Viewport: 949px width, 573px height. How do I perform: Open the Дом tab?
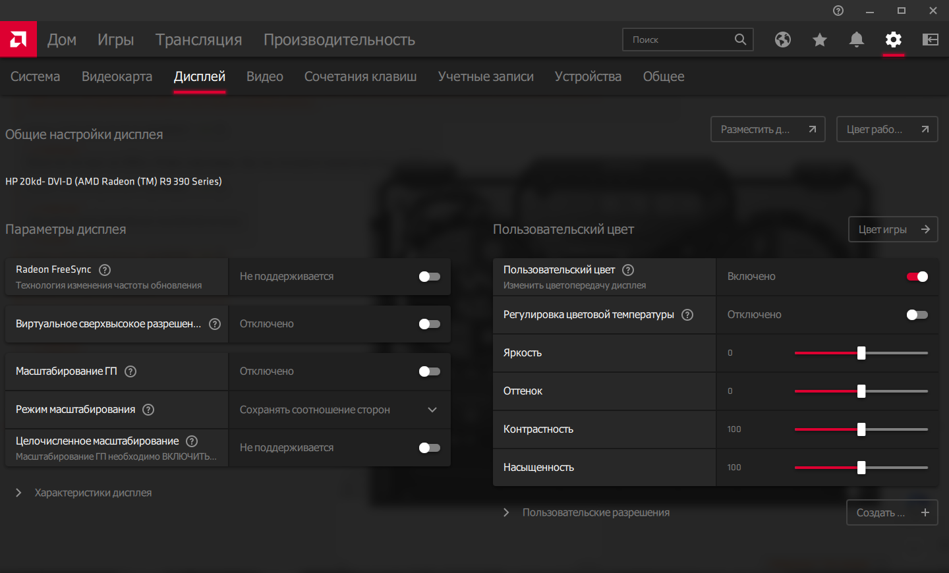[x=62, y=40]
